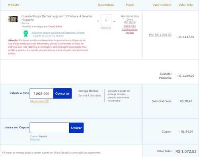Click the green warranty seal icon
The width and height of the screenshot is (199, 157).
click(26, 34)
